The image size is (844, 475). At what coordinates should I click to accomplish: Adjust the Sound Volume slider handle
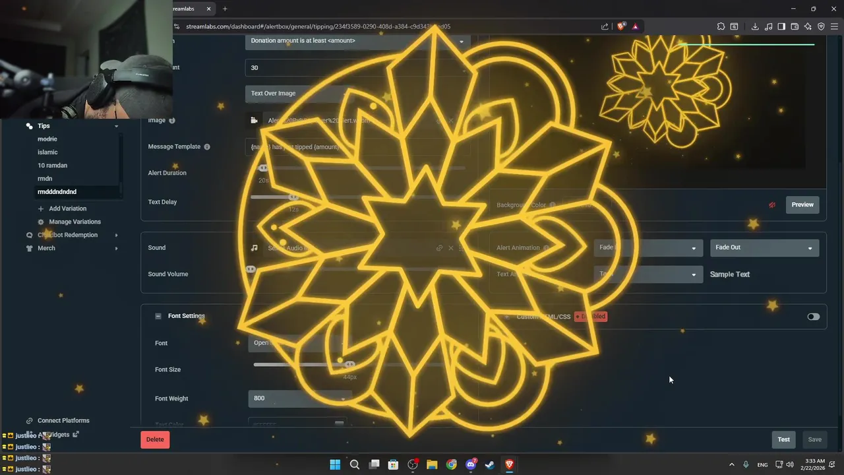(251, 269)
